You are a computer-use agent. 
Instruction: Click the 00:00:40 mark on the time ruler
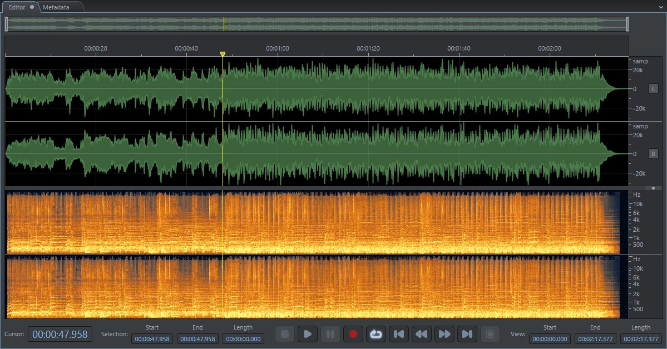(186, 48)
